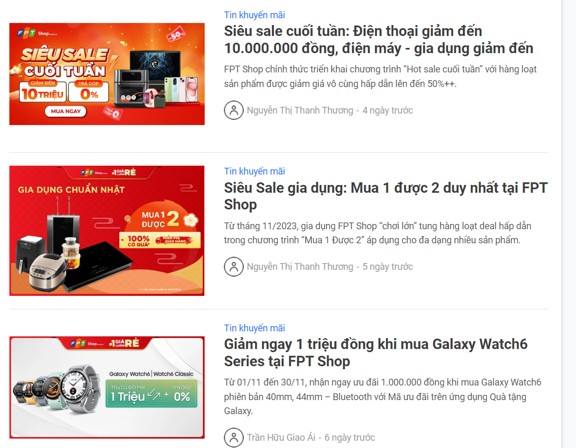
Task: Select "Tin khuyến mãi" label above Galaxy Watch6 article
Action: pyautogui.click(x=254, y=328)
